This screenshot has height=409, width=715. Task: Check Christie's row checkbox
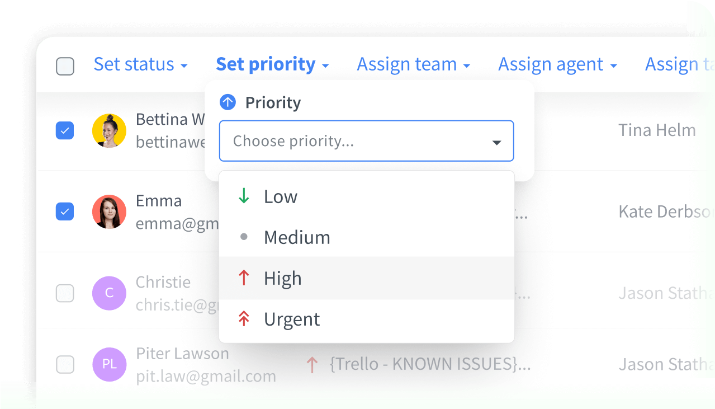pos(65,293)
